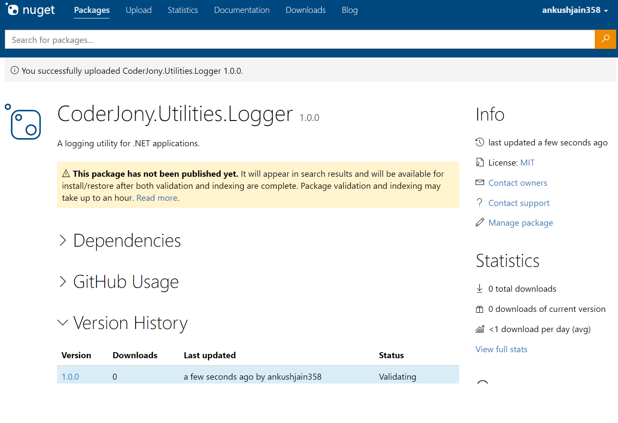The width and height of the screenshot is (618, 423).
Task: Click the 'last updated a few seconds ago' text
Action: (548, 142)
